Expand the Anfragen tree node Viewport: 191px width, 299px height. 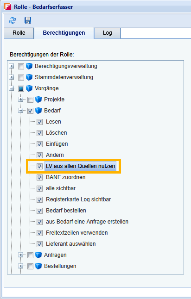(21, 255)
